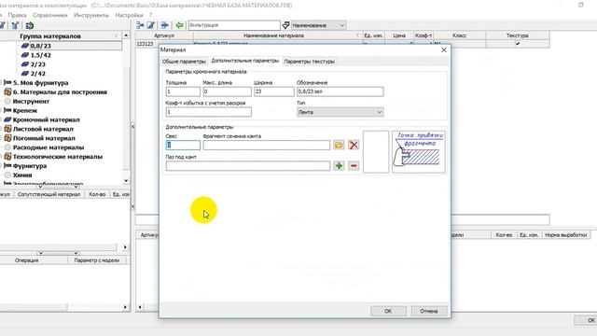Select the 1.5/42 edge material group
The width and height of the screenshot is (597, 336).
click(x=41, y=55)
